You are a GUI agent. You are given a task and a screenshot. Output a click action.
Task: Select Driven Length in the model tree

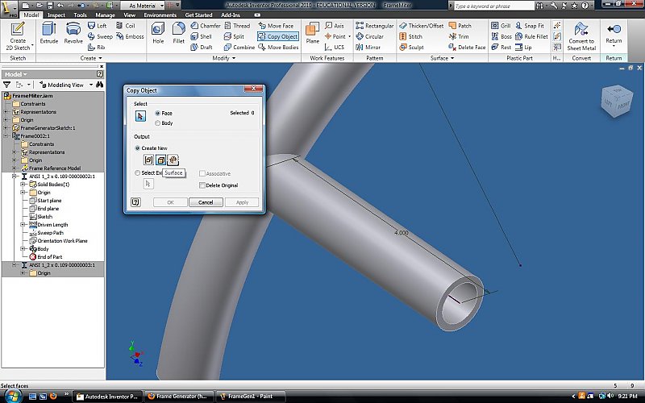pos(52,225)
